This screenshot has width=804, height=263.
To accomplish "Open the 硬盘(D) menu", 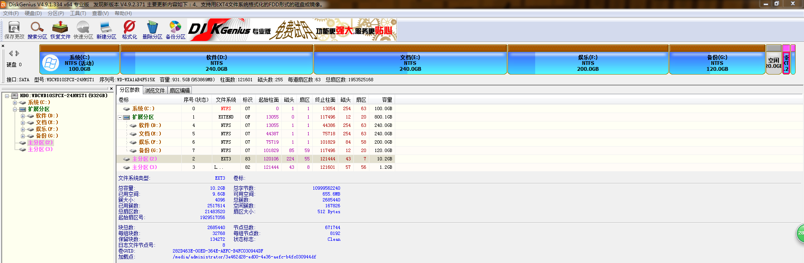I will tap(33, 13).
